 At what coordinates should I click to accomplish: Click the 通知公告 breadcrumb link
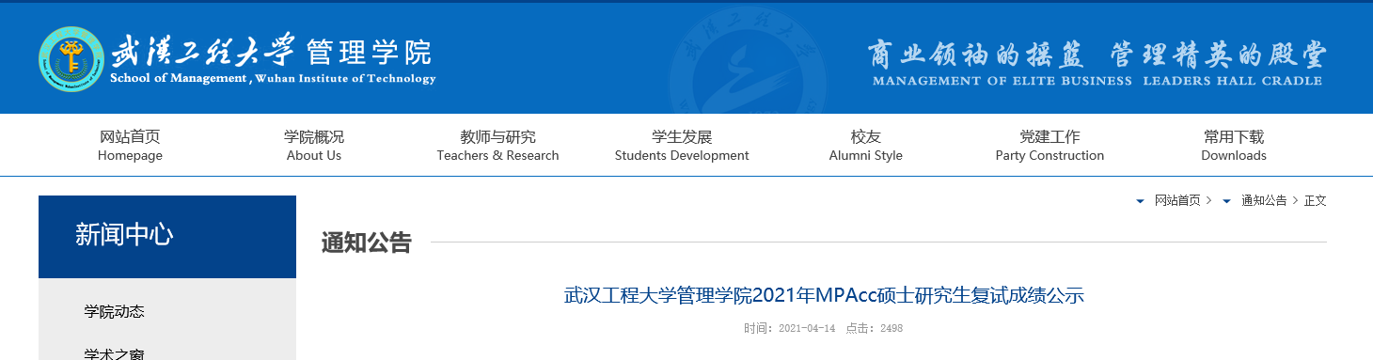pyautogui.click(x=1264, y=201)
